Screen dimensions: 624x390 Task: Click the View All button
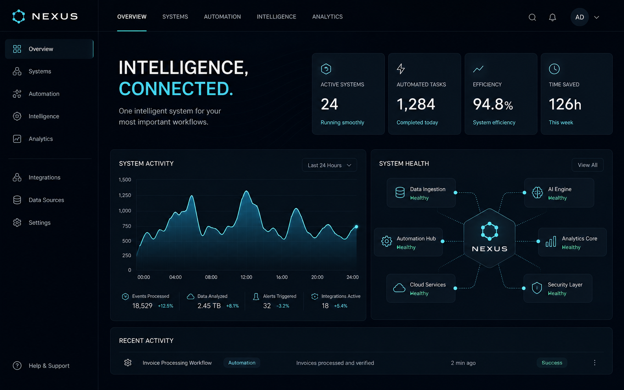coord(587,165)
